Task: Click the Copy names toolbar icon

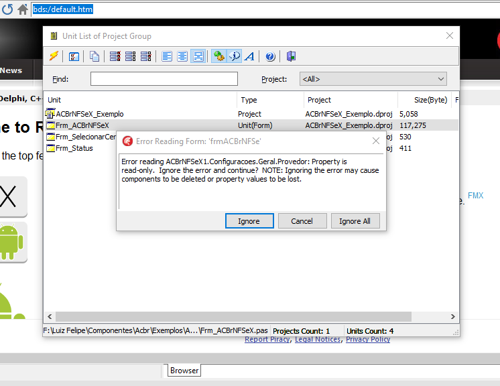Action: pos(94,56)
